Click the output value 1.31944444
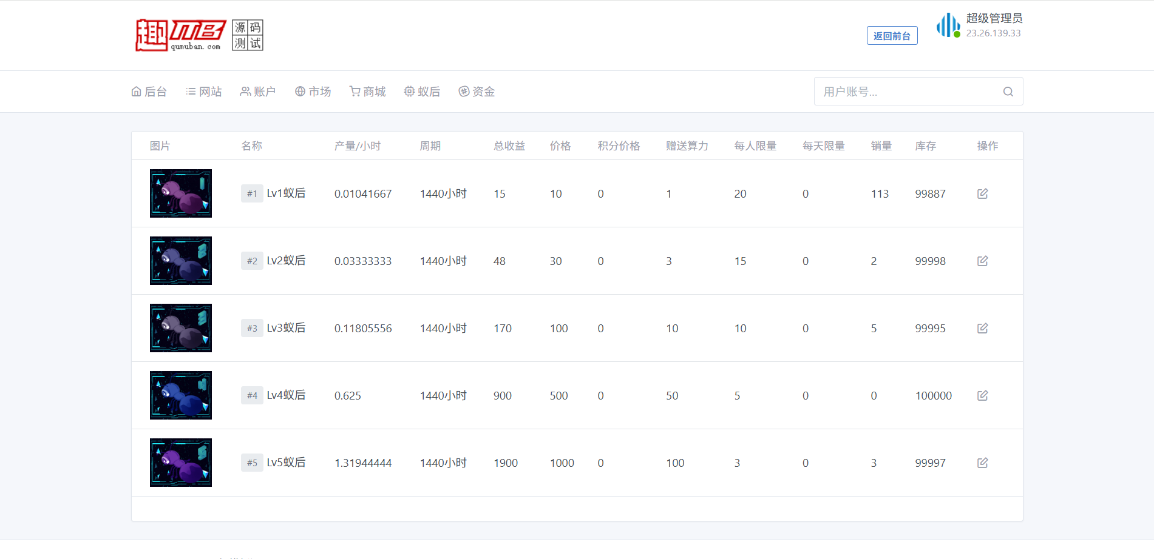1154x559 pixels. pyautogui.click(x=363, y=463)
